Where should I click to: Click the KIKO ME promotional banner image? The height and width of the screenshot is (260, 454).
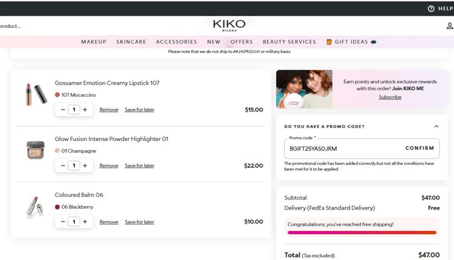click(304, 89)
